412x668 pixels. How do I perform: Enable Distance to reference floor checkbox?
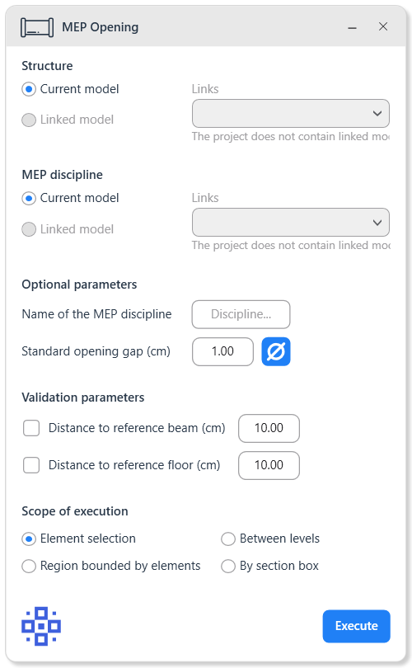pos(31,465)
